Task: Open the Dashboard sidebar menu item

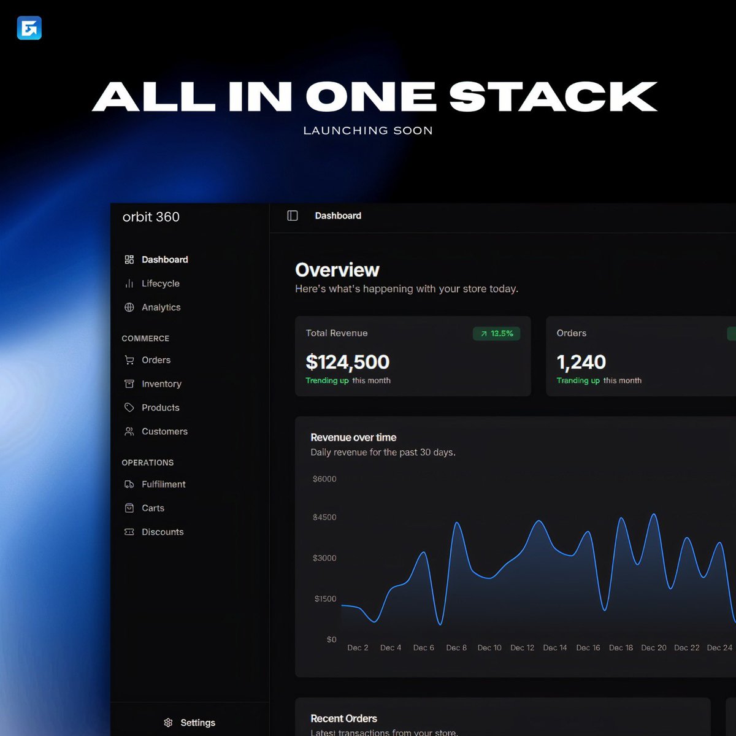Action: point(165,259)
